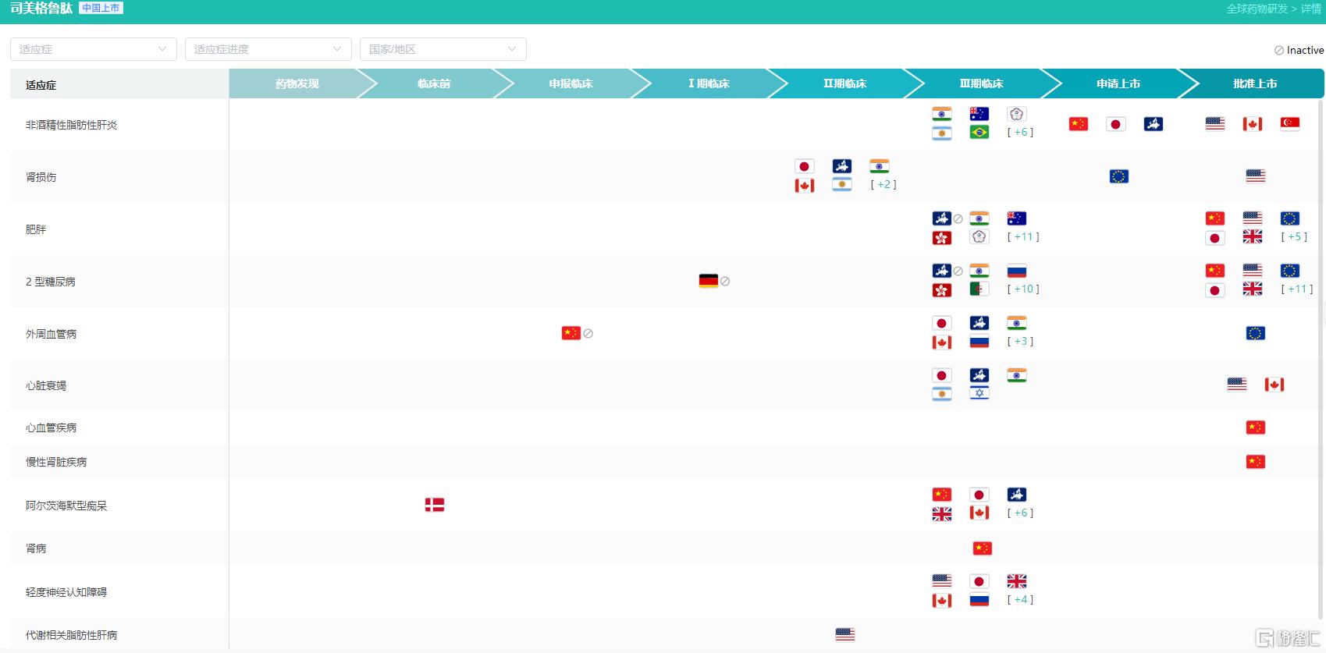Expand [+2] more countries for 肾损伤
The width and height of the screenshot is (1326, 653).
click(883, 185)
